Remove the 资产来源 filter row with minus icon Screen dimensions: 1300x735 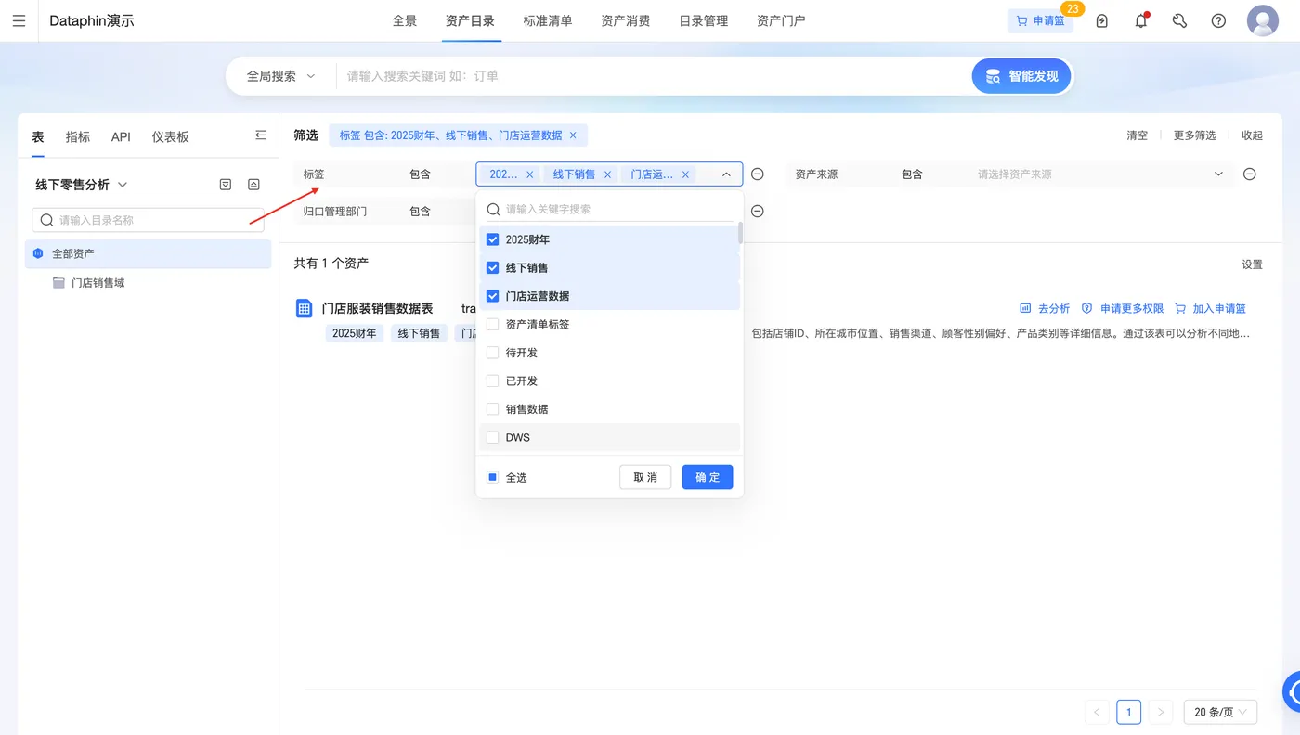point(1250,174)
